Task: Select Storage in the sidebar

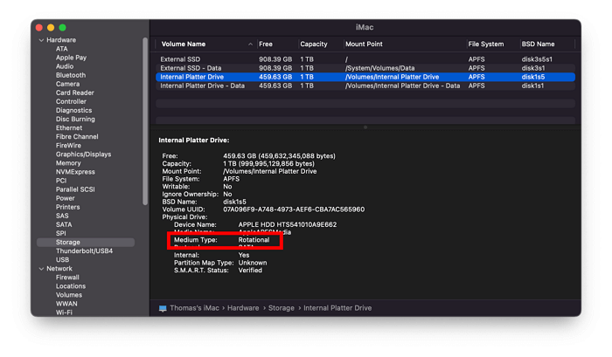Action: pyautogui.click(x=68, y=242)
